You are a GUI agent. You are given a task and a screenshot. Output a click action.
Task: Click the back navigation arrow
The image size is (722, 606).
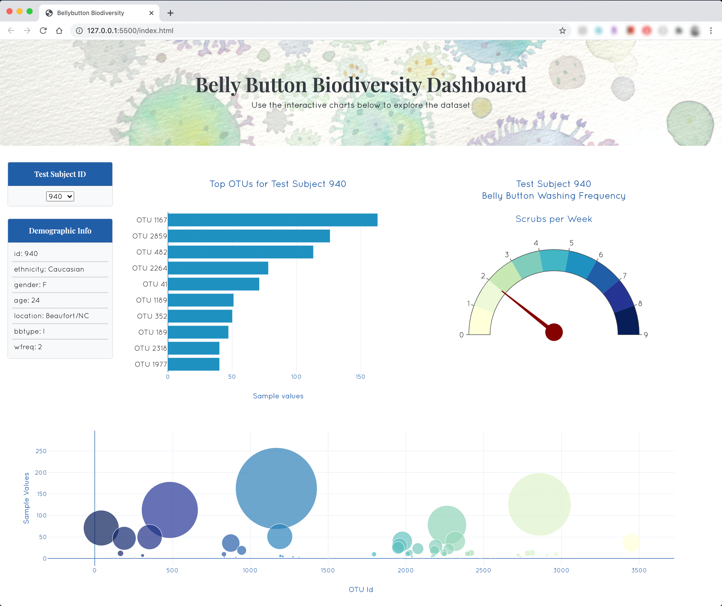click(x=11, y=31)
